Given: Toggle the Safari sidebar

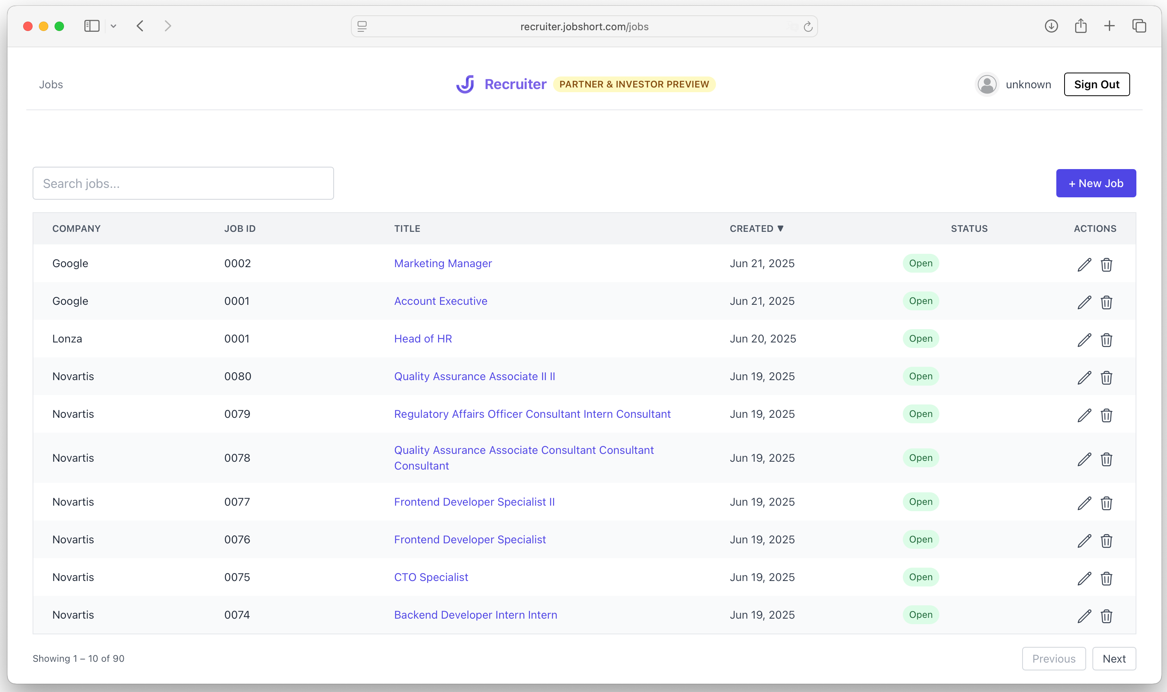Looking at the screenshot, I should coord(91,26).
